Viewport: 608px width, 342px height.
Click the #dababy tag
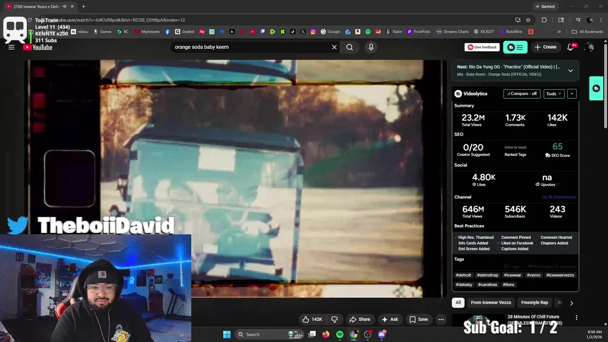click(x=464, y=285)
